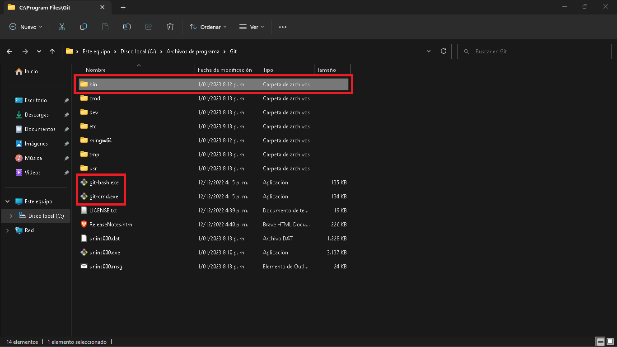617x347 pixels.
Task: Open the address bar history dropdown
Action: [x=429, y=51]
